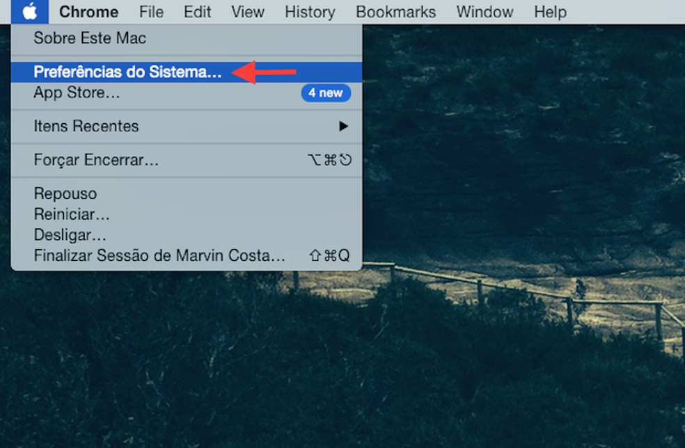Screen dimensions: 685x448
Task: Log out via Finalizar Sessão de Marvin Costa
Action: (160, 256)
